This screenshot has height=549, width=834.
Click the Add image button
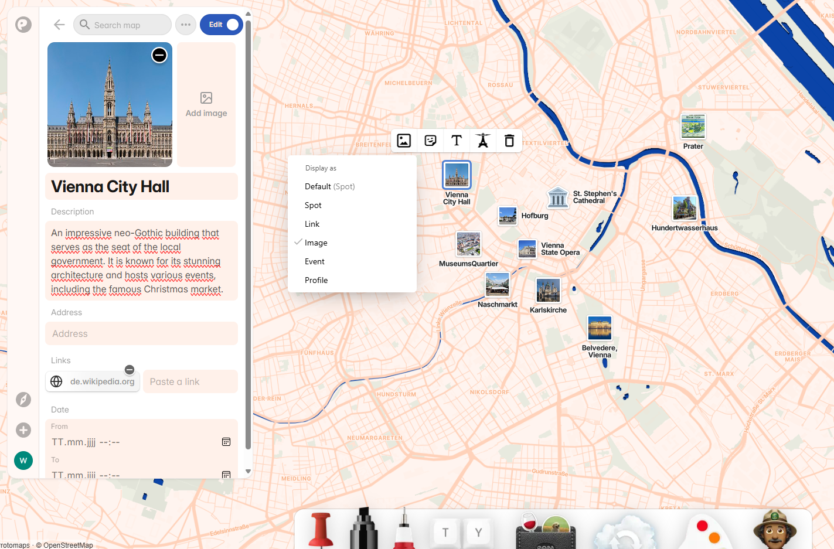coord(206,104)
